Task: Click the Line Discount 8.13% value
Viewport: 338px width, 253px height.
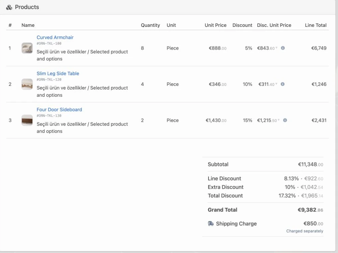Action: pos(292,178)
